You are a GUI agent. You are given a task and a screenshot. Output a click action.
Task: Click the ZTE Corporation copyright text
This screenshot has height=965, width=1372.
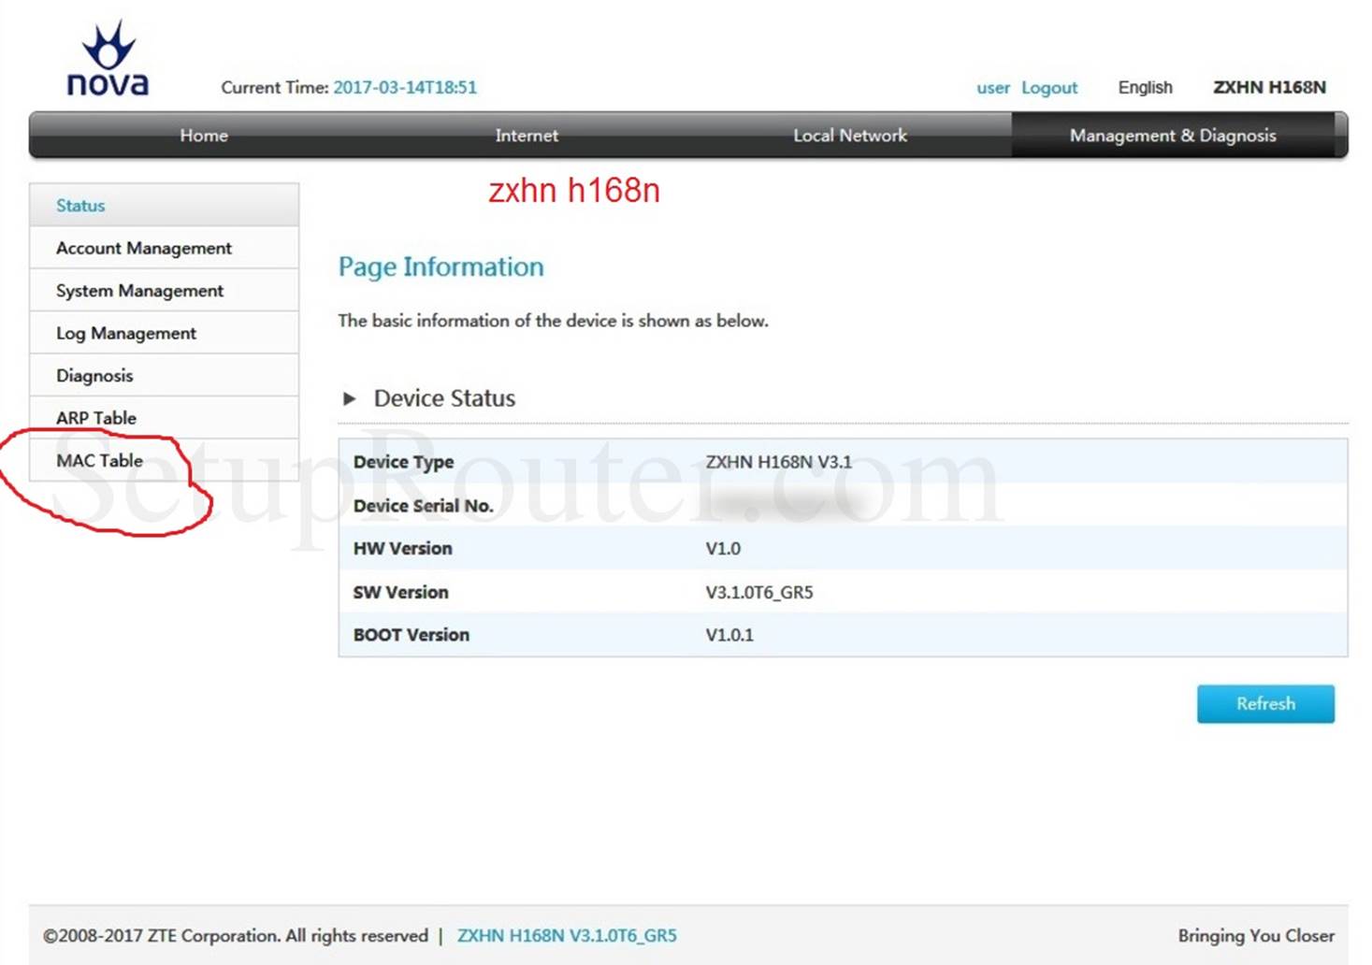236,935
